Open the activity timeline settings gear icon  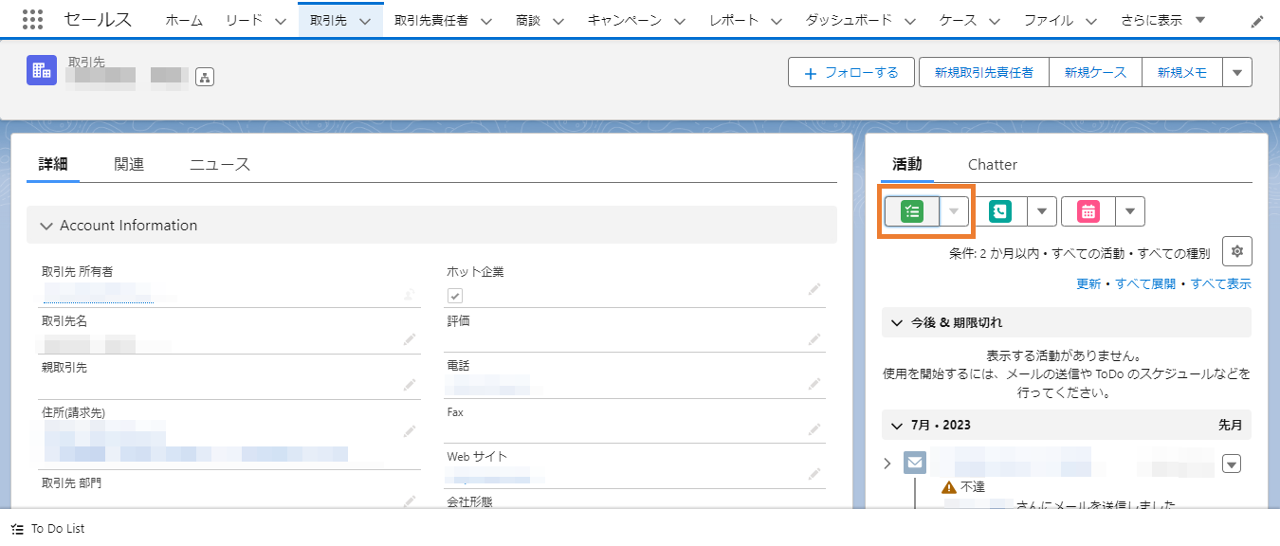[x=1237, y=250]
